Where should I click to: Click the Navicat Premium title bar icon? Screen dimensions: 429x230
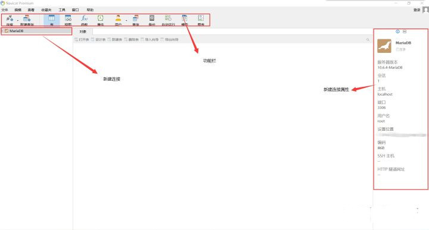pyautogui.click(x=3, y=3)
